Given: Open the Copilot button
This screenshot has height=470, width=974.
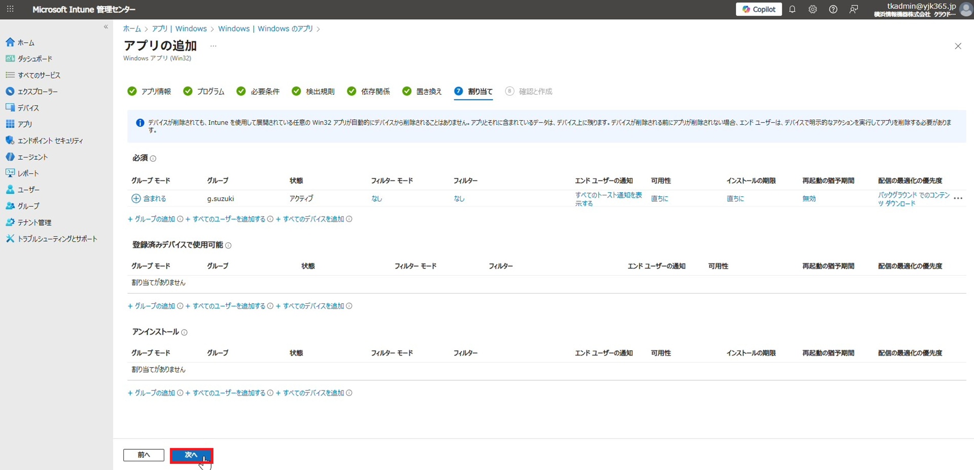Looking at the screenshot, I should coord(758,9).
